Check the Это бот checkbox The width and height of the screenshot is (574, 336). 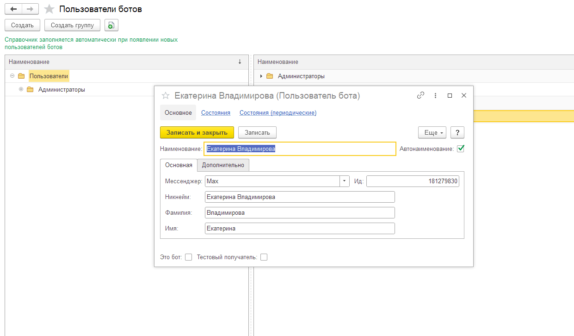[188, 257]
